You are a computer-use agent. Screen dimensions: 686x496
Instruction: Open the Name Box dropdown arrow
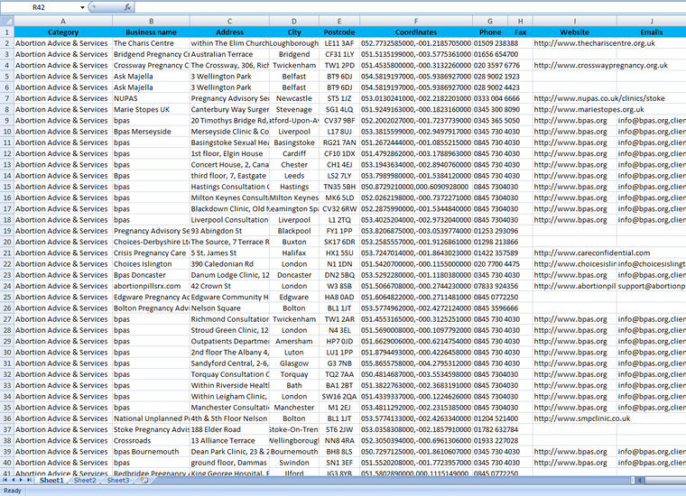(82, 7)
